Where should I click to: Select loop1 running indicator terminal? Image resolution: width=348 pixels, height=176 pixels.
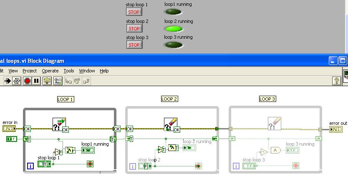(88, 150)
